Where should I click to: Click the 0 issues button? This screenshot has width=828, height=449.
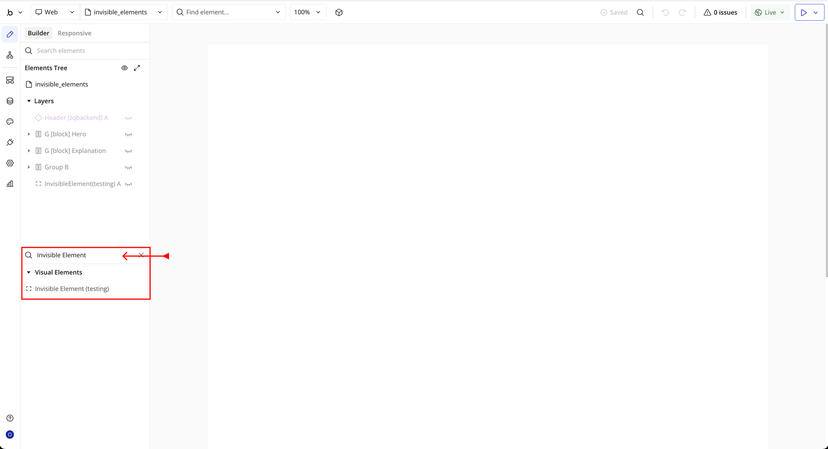pyautogui.click(x=720, y=13)
